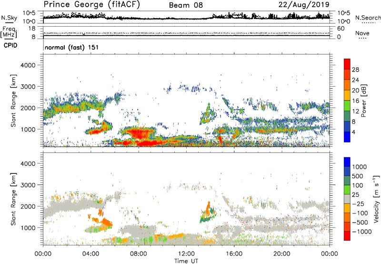Click the "4" value on power scale
The height and width of the screenshot is (264, 381).
point(354,132)
